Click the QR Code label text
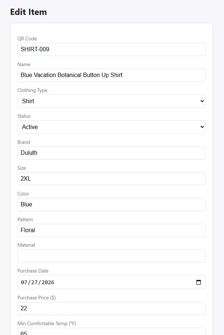This screenshot has width=224, height=335. [27, 39]
